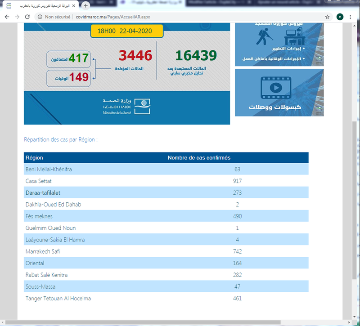The width and height of the screenshot is (360, 326).
Task: Open the green user profile avatar
Action: (340, 17)
